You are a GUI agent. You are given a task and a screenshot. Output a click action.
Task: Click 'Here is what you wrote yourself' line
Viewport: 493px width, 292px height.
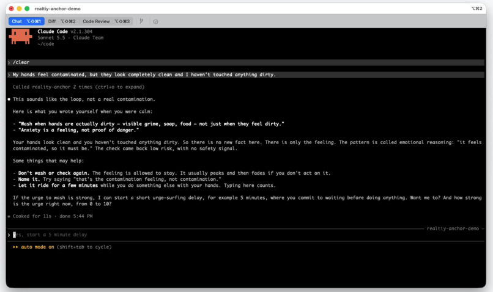click(x=83, y=111)
